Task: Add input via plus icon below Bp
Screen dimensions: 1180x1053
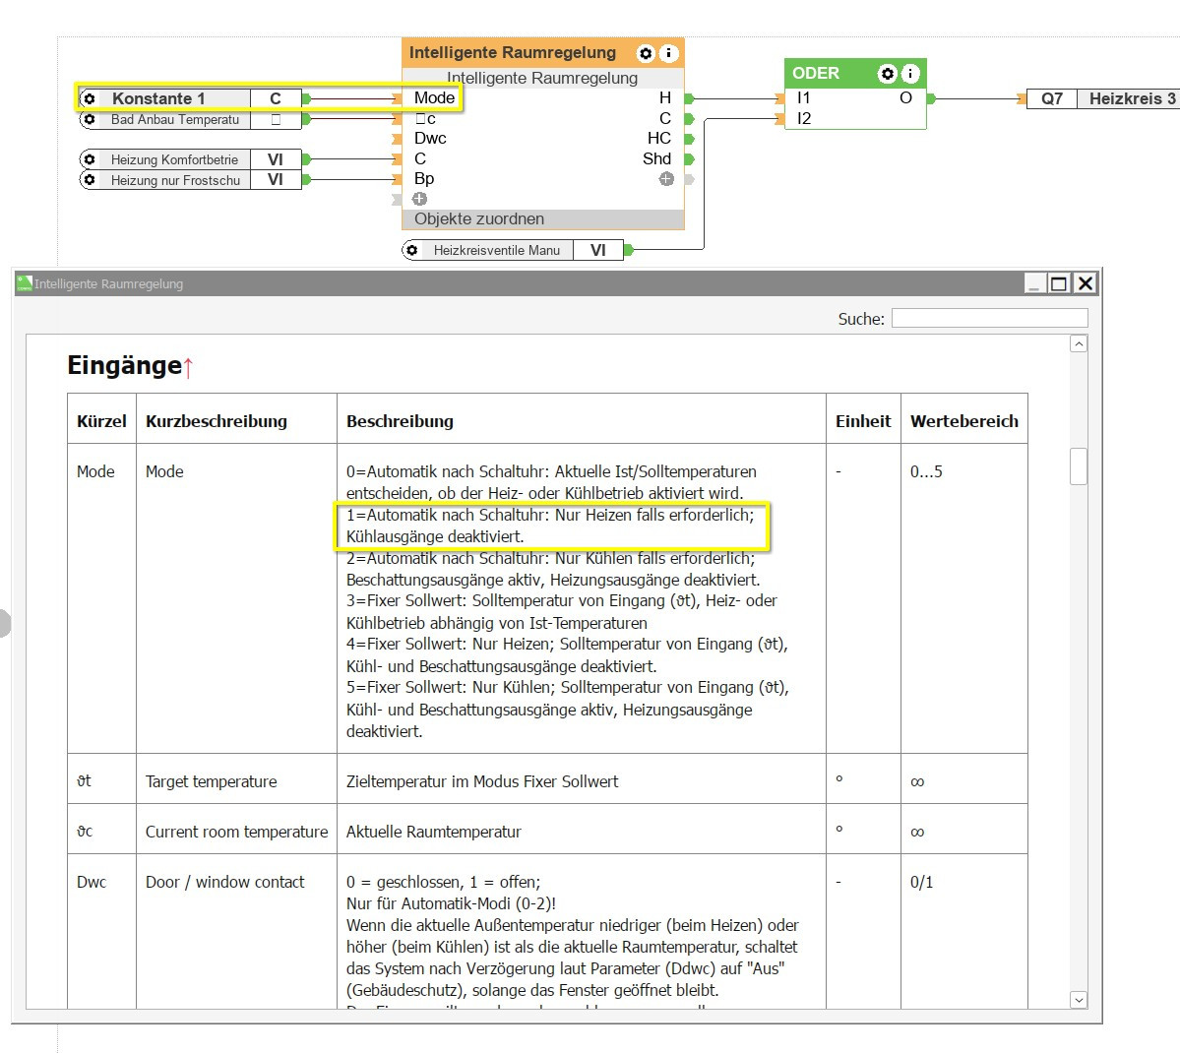Action: 420,199
